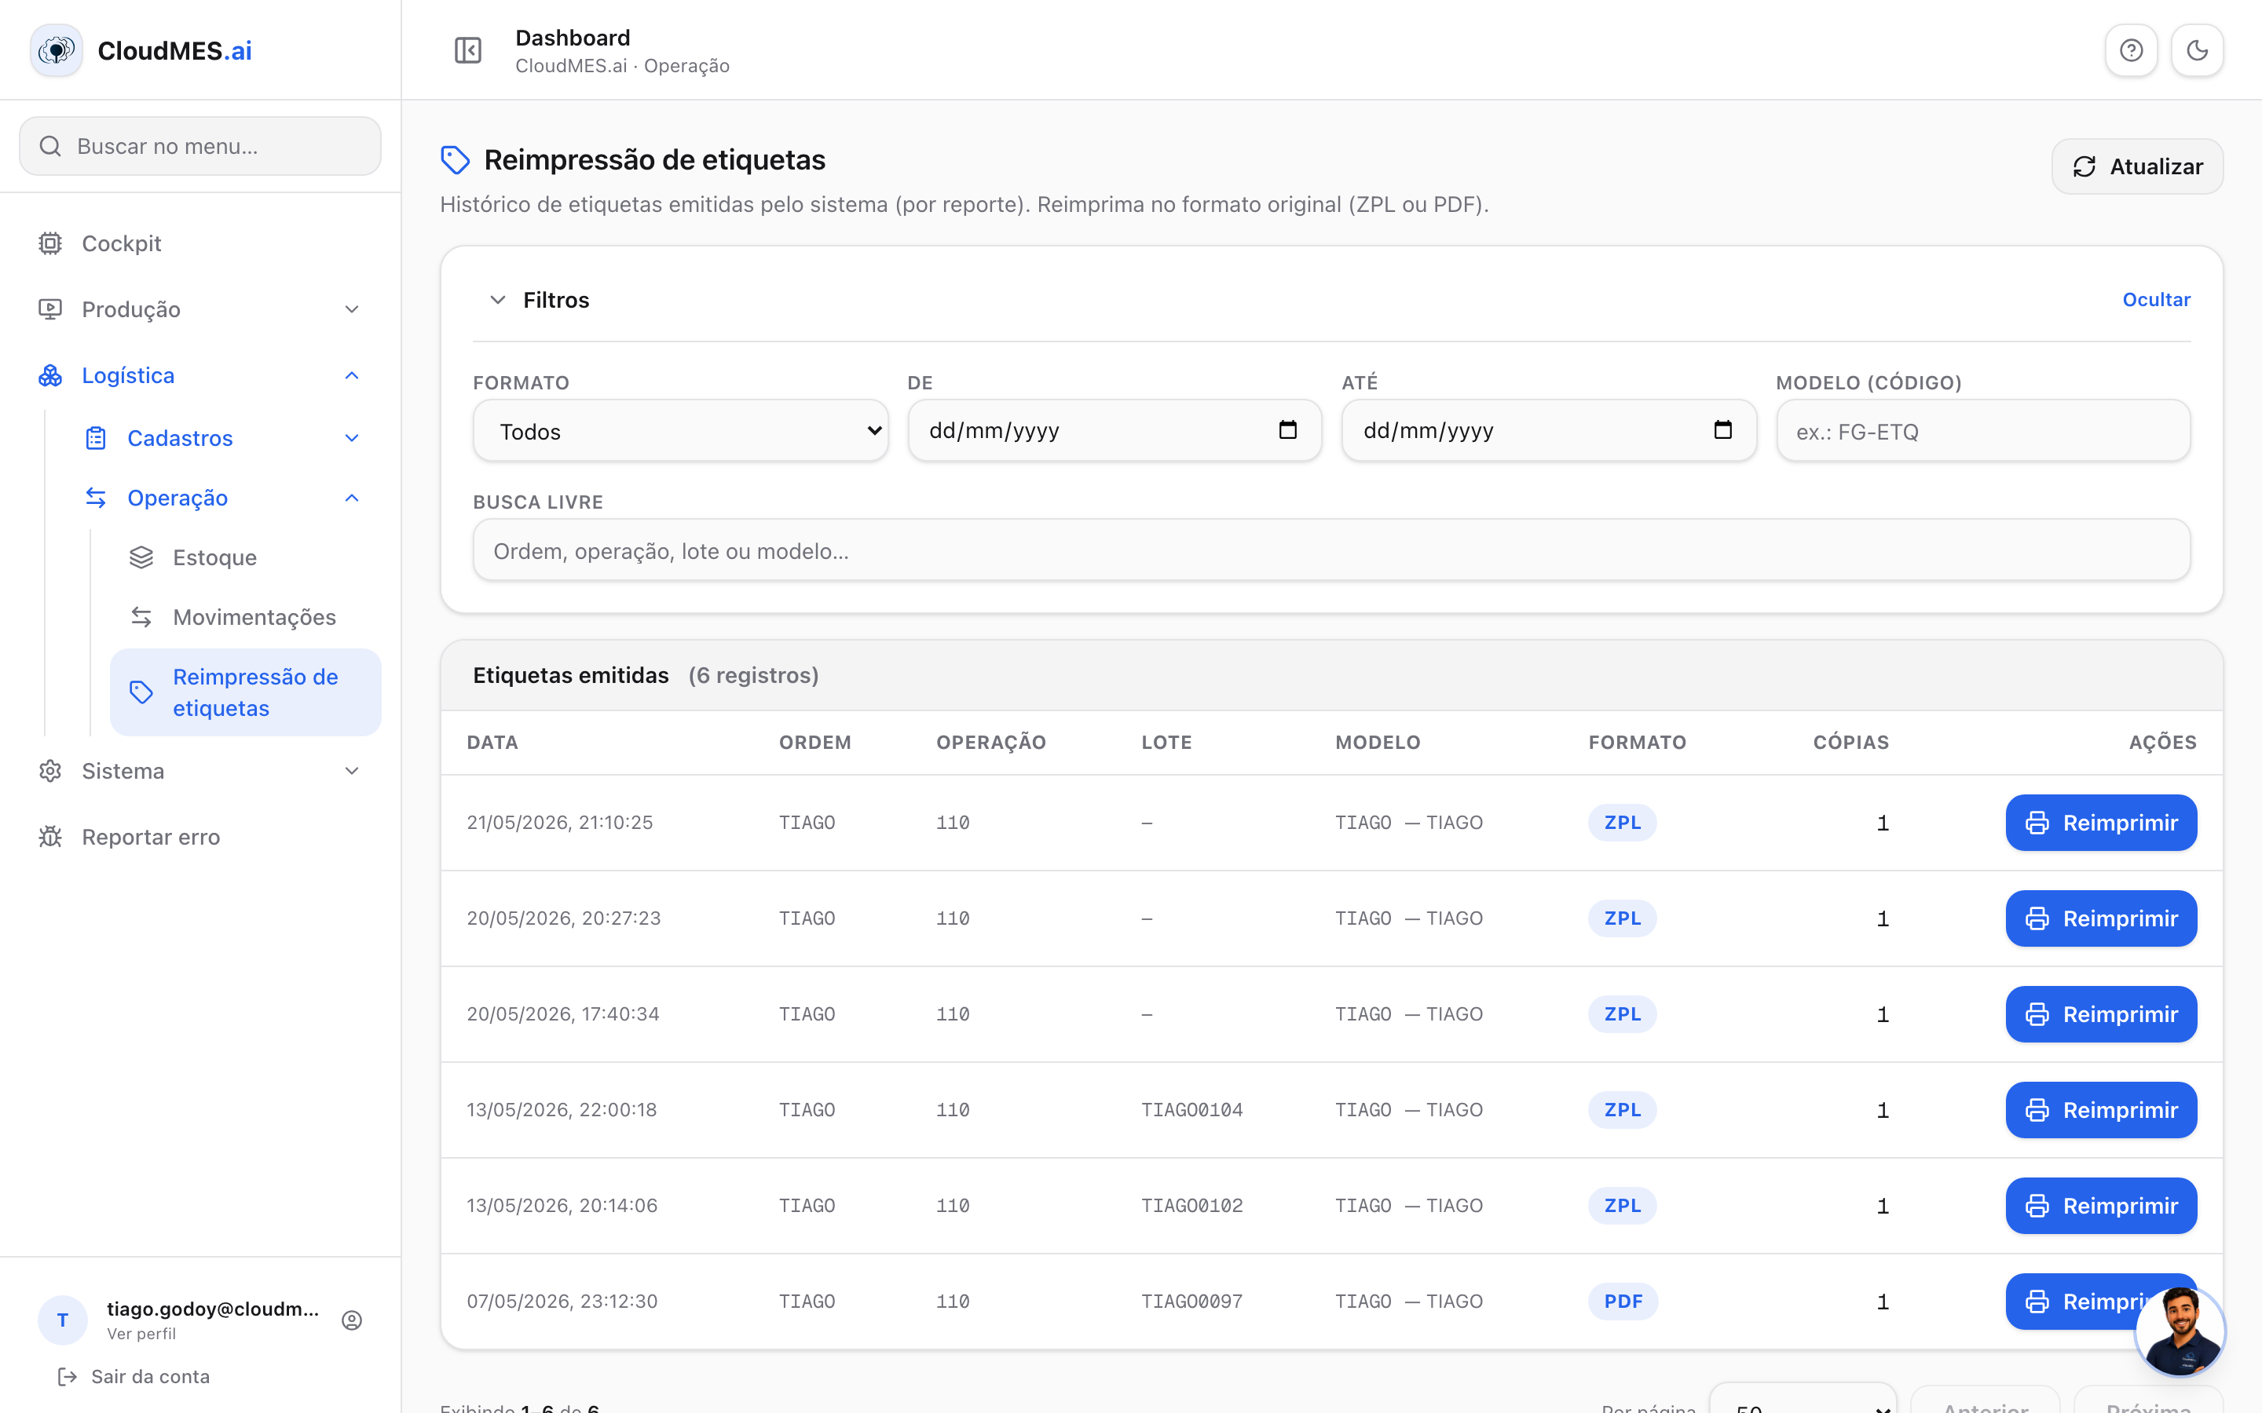The image size is (2262, 1413).
Task: Reimprimir the 13/05/2026 22:00:18 label
Action: pos(2100,1110)
